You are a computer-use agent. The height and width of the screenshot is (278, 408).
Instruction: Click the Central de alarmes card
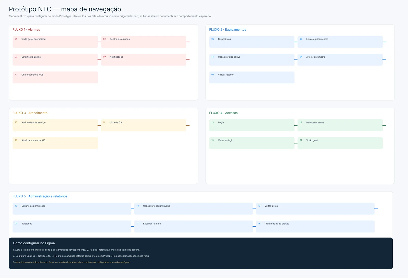pyautogui.click(x=144, y=42)
